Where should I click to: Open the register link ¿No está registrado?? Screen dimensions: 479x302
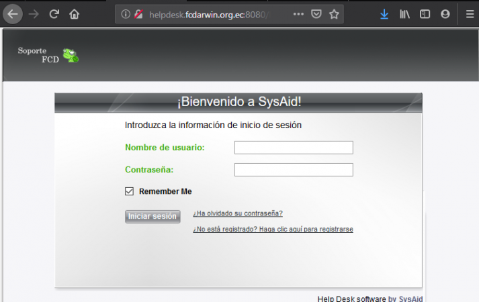click(x=273, y=229)
